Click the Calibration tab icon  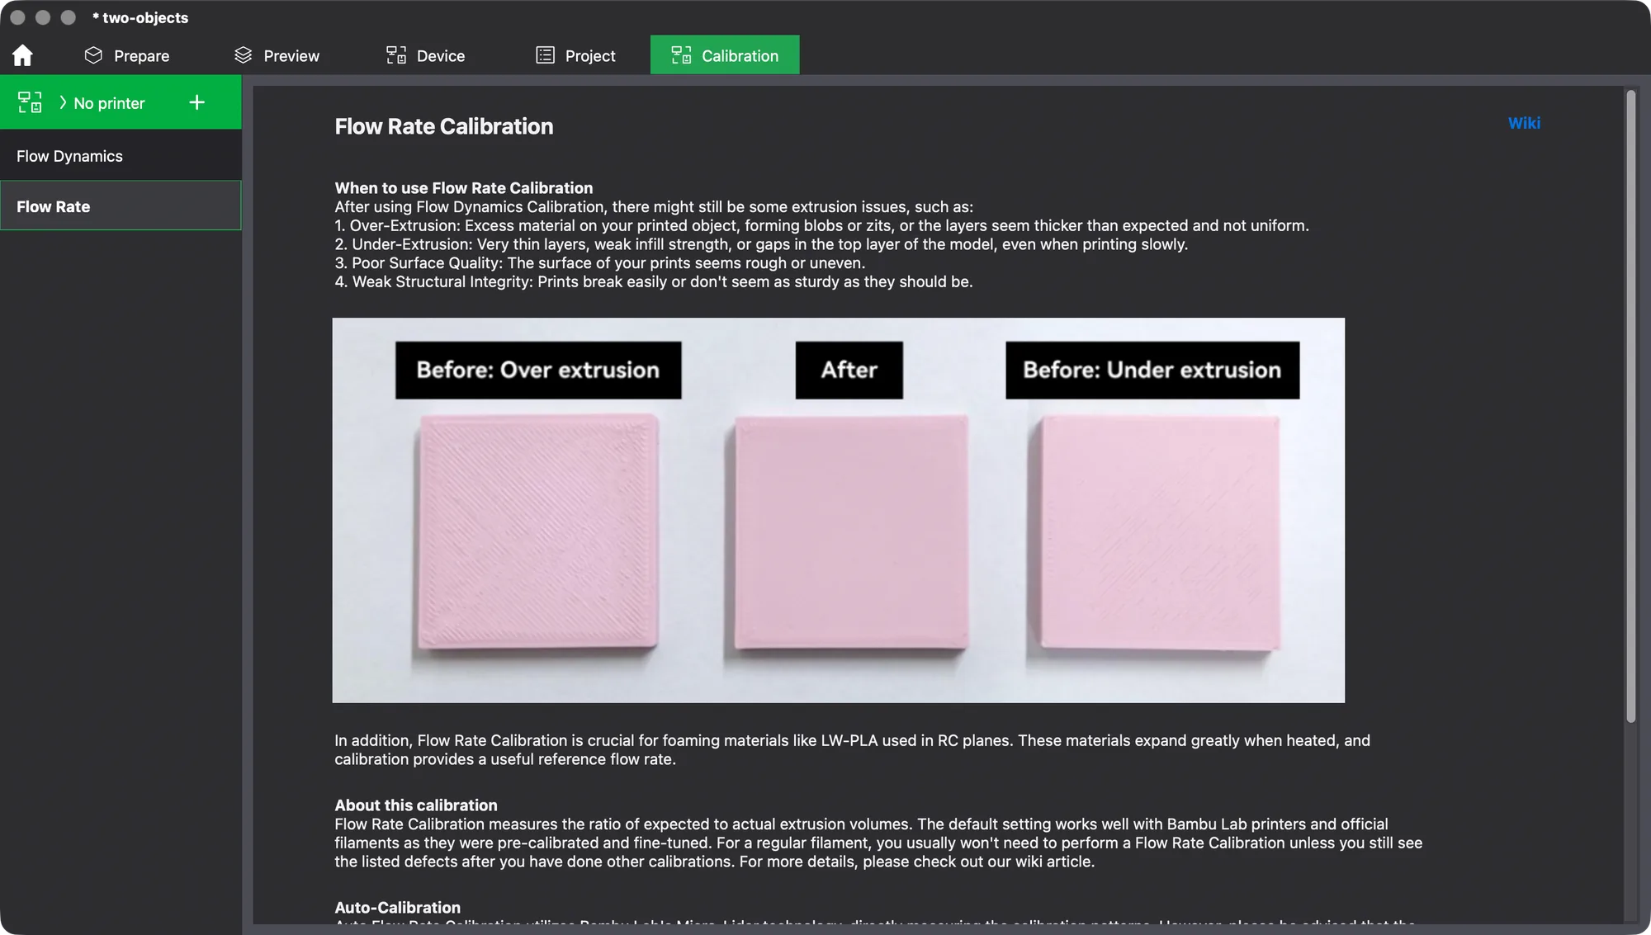pyautogui.click(x=681, y=55)
